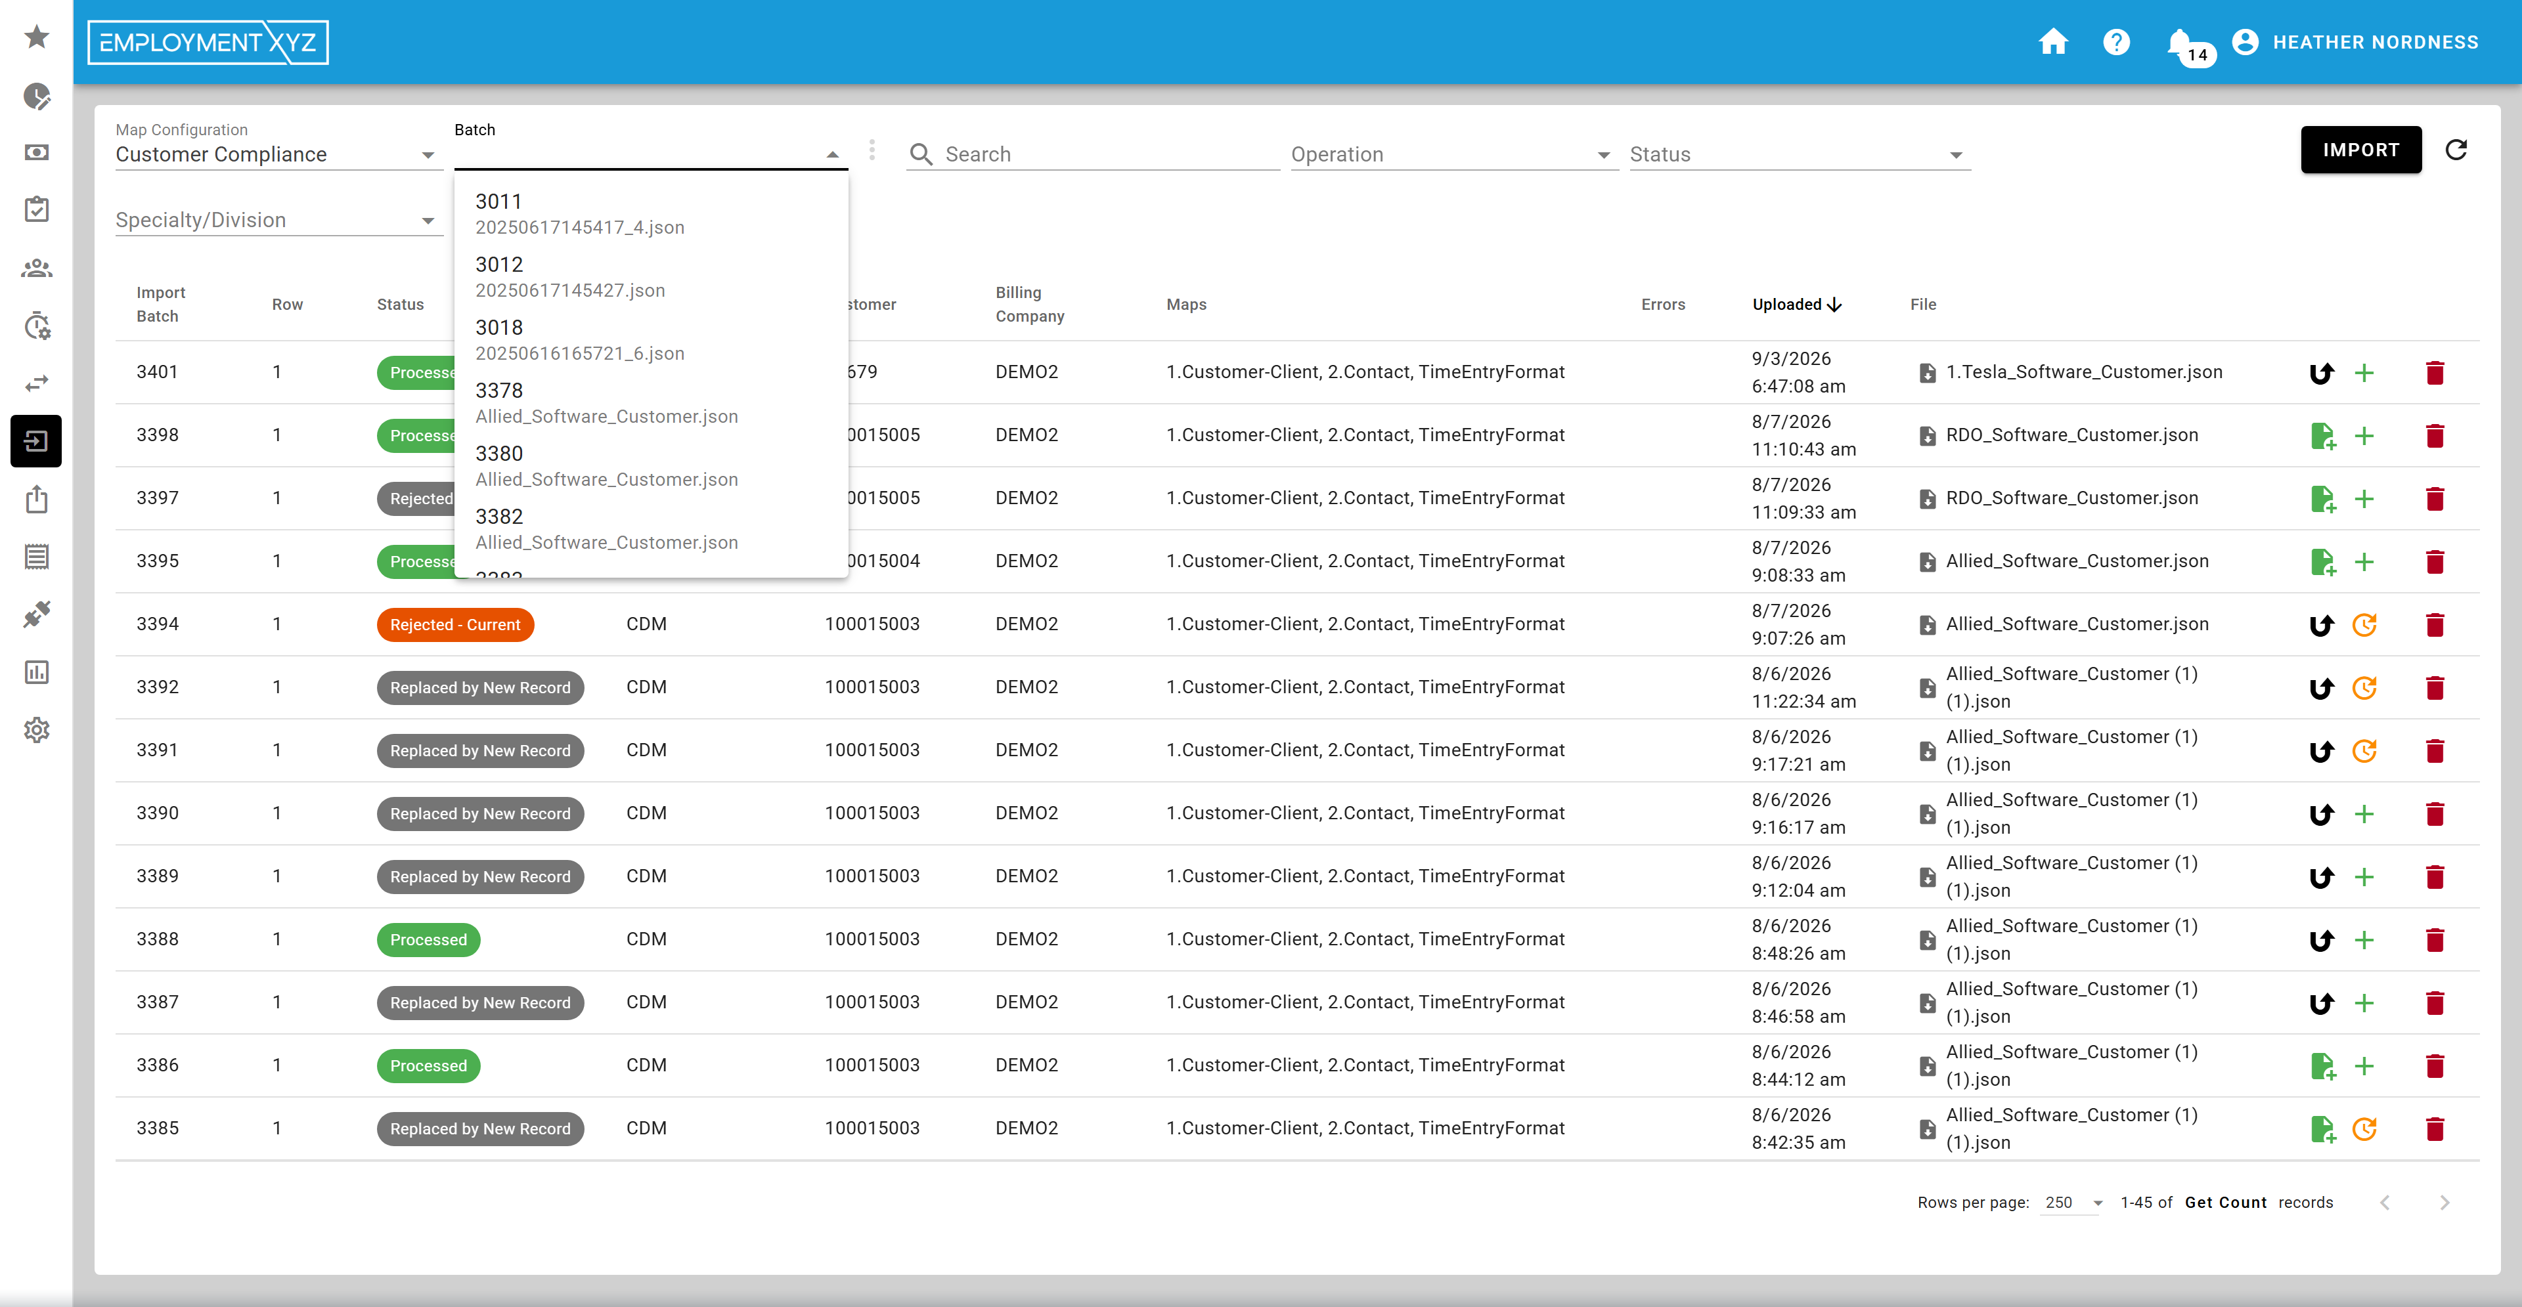The width and height of the screenshot is (2522, 1307).
Task: Click the three-dot options beside Batch
Action: pos(872,151)
